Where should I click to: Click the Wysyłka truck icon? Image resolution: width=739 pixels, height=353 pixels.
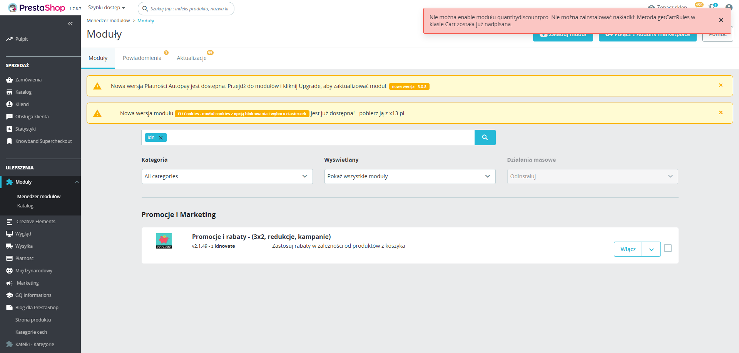pyautogui.click(x=9, y=246)
